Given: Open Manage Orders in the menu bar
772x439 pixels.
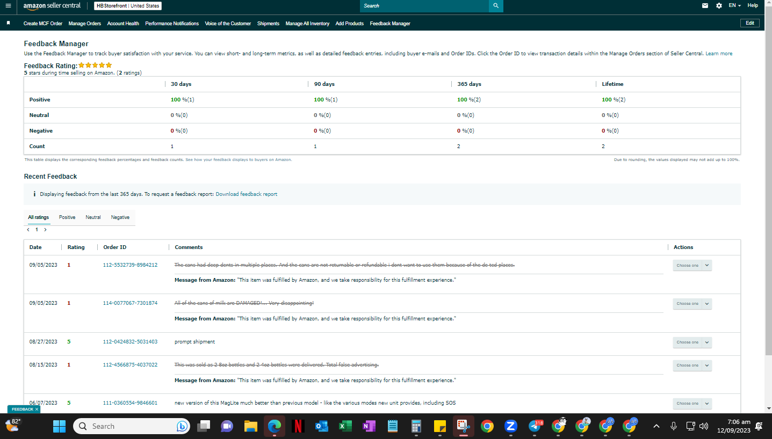Looking at the screenshot, I should tap(85, 24).
